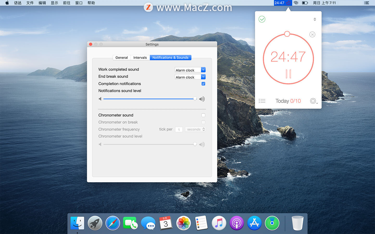Image resolution: width=375 pixels, height=234 pixels.
Task: Open Safari from the Dock
Action: (113, 223)
